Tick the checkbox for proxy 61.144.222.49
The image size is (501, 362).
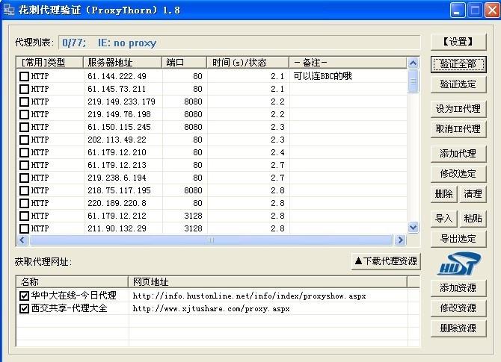point(24,76)
